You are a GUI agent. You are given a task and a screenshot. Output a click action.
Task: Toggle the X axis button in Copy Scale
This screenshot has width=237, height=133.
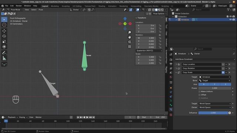tap(204, 85)
